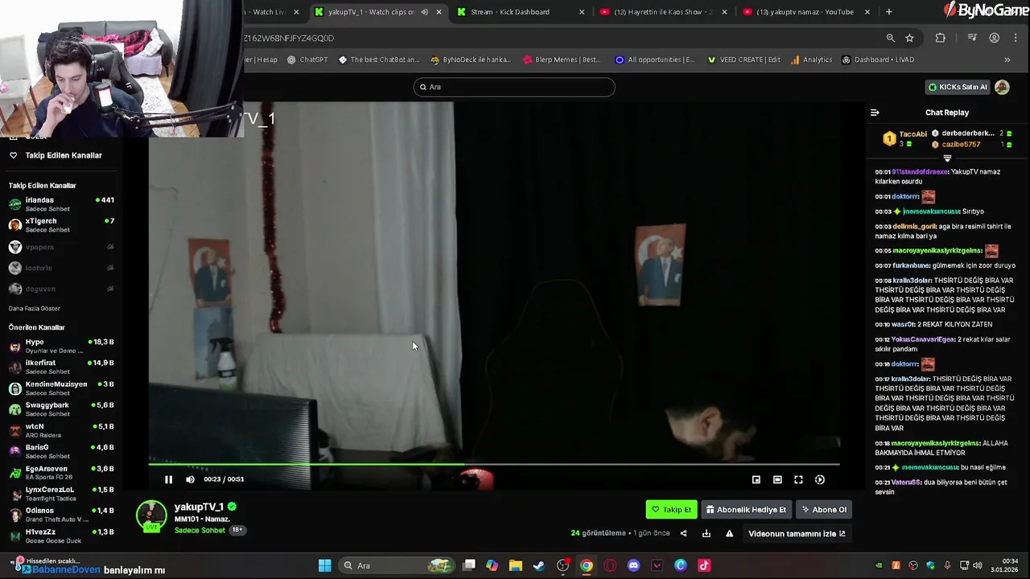Open Discord from the taskbar
1030x579 pixels.
coord(633,565)
